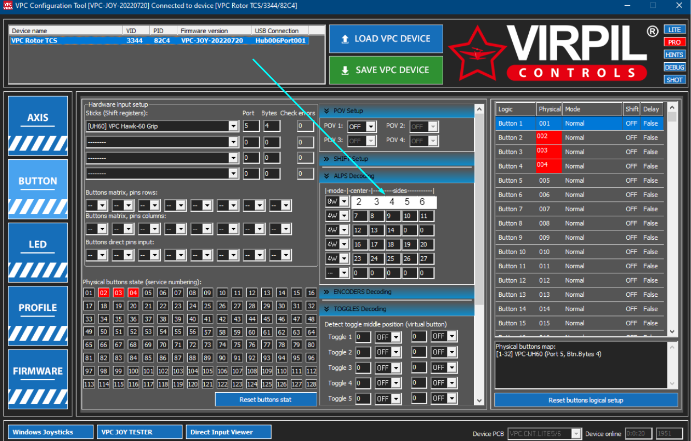Click the SAVE VPC DEVICE download icon
The image size is (691, 441).
click(345, 71)
